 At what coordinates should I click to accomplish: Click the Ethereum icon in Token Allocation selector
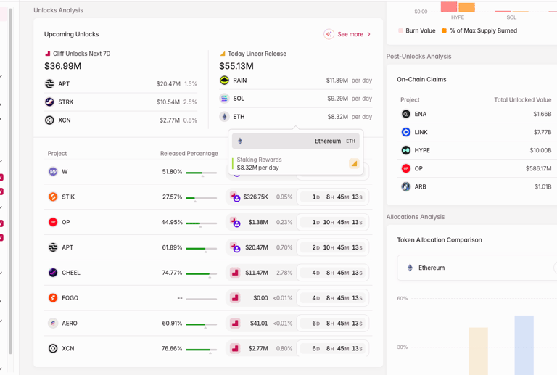coord(410,268)
